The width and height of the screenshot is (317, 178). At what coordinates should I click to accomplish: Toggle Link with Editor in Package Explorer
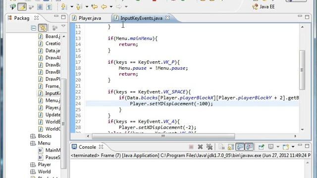pyautogui.click(x=43, y=28)
